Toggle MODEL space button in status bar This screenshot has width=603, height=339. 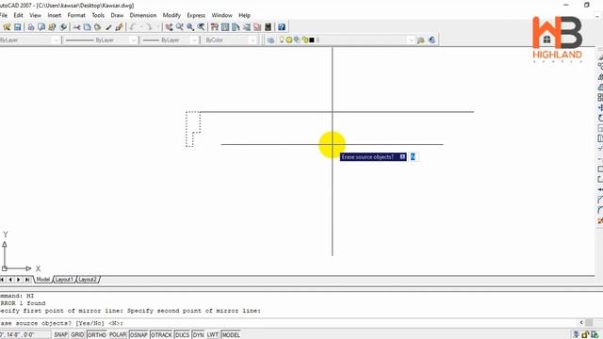tap(231, 335)
